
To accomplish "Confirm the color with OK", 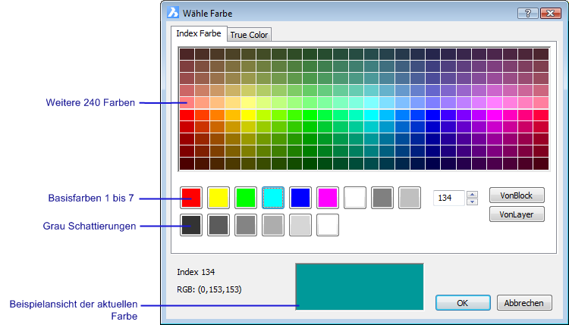I will [x=463, y=303].
